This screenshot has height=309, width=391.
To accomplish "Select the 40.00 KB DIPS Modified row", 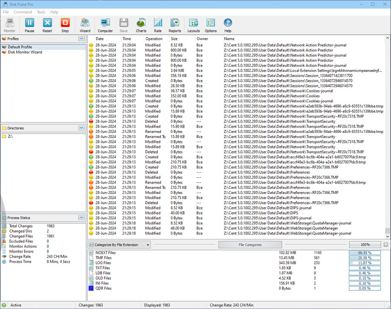I will coord(236,213).
